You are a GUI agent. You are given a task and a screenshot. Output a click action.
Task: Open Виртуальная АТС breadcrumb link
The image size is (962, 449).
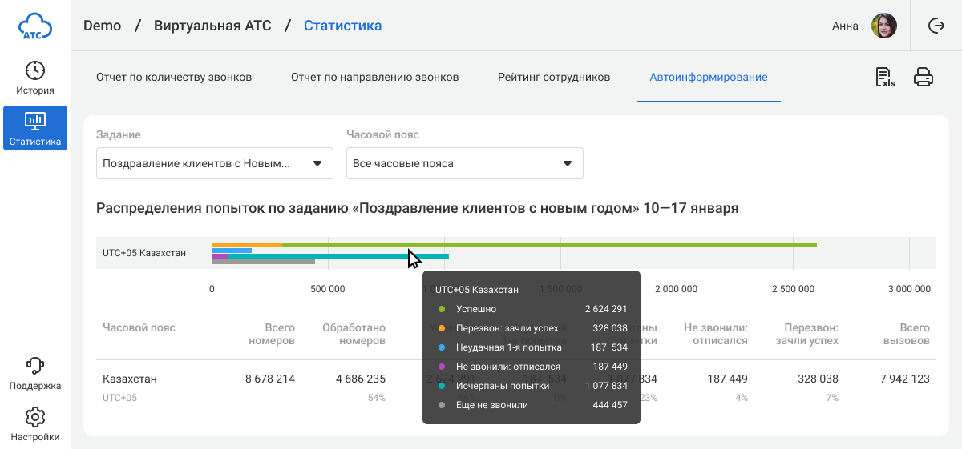tap(214, 26)
